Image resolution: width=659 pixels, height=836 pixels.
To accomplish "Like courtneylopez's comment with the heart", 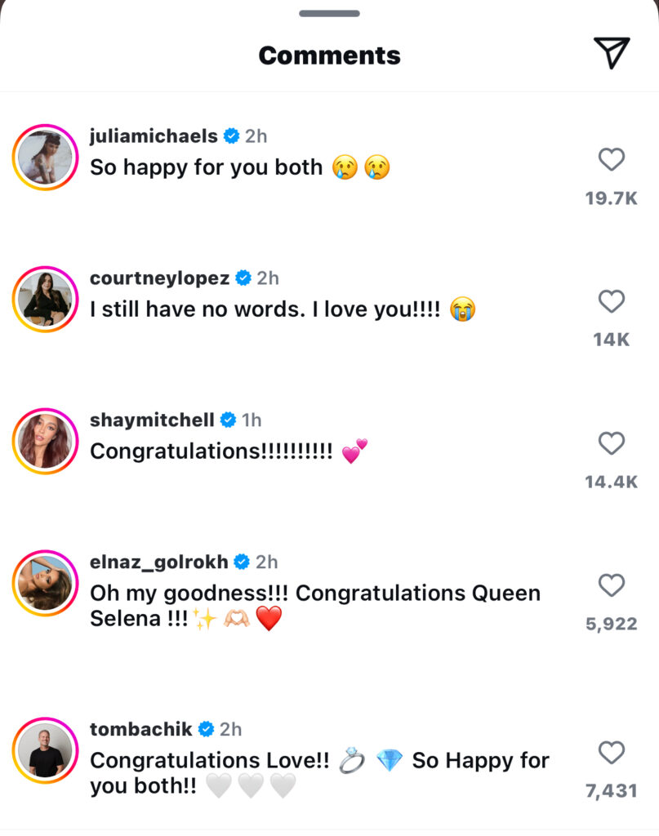I will [x=611, y=302].
